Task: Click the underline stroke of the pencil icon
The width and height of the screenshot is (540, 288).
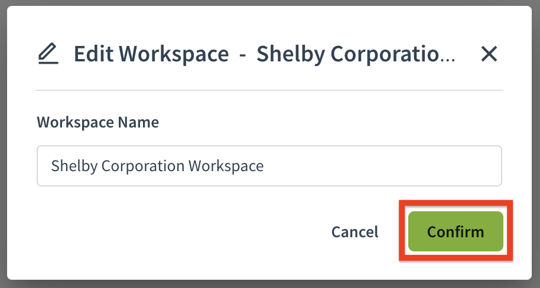Action: pos(48,63)
